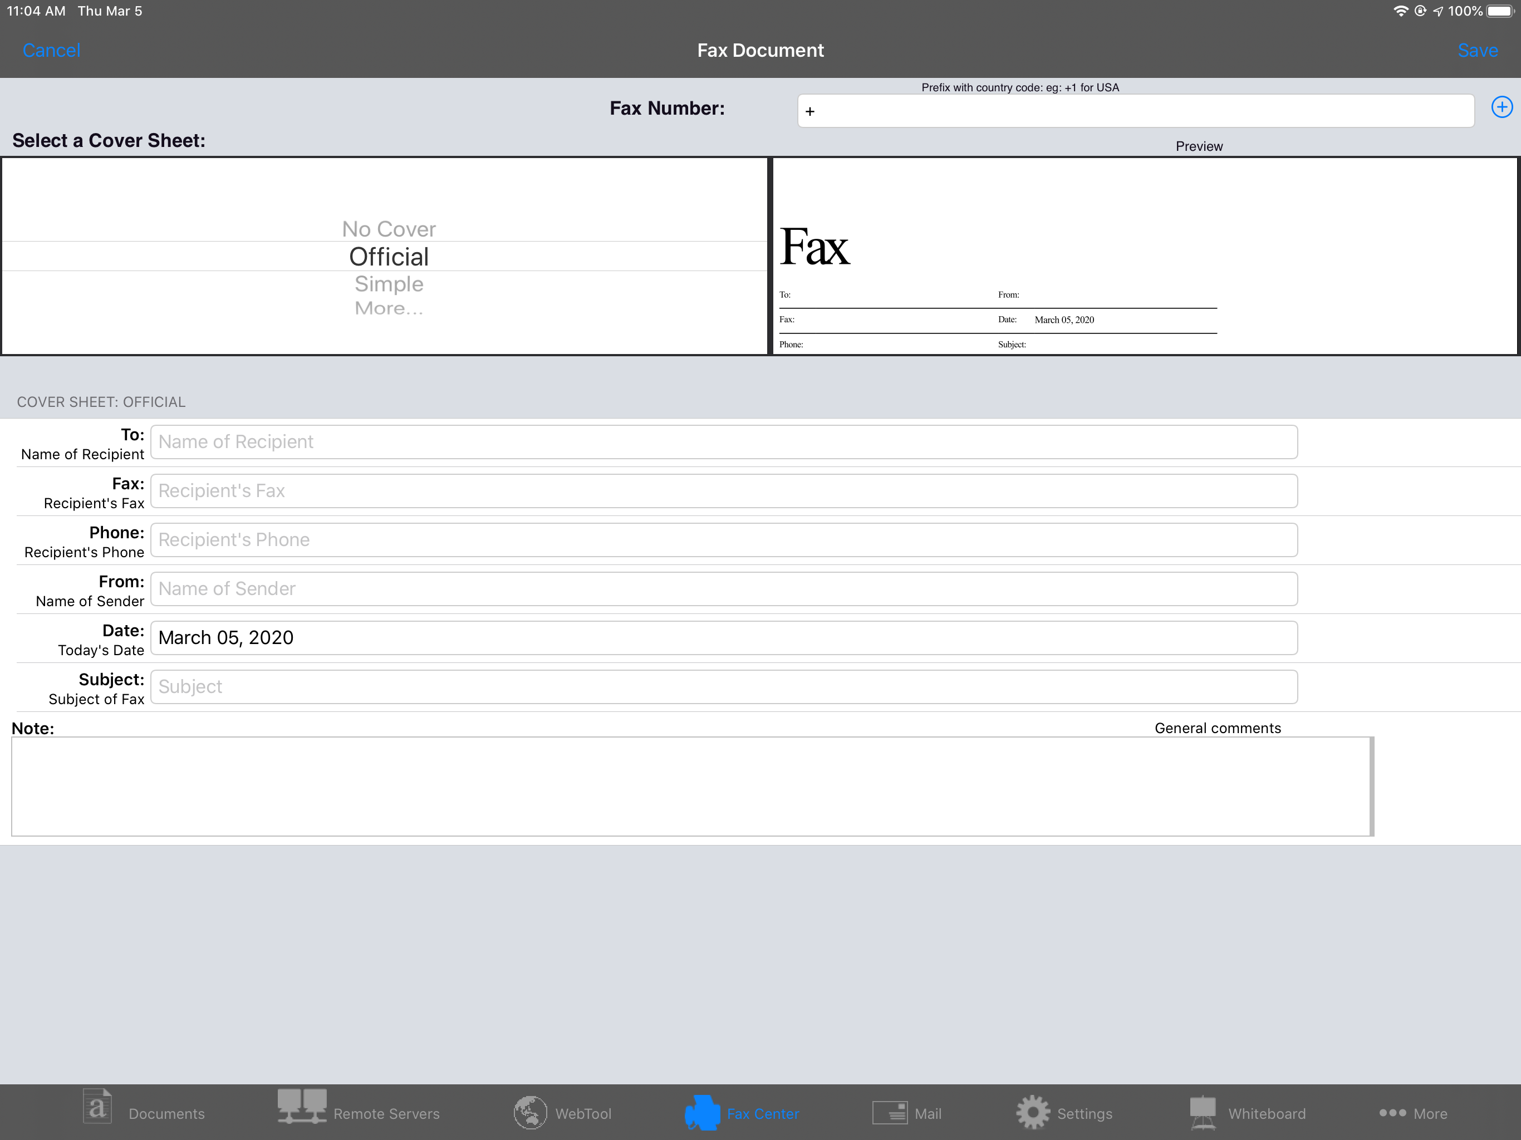
Task: Click the Fax Number input field
Action: [x=1135, y=111]
